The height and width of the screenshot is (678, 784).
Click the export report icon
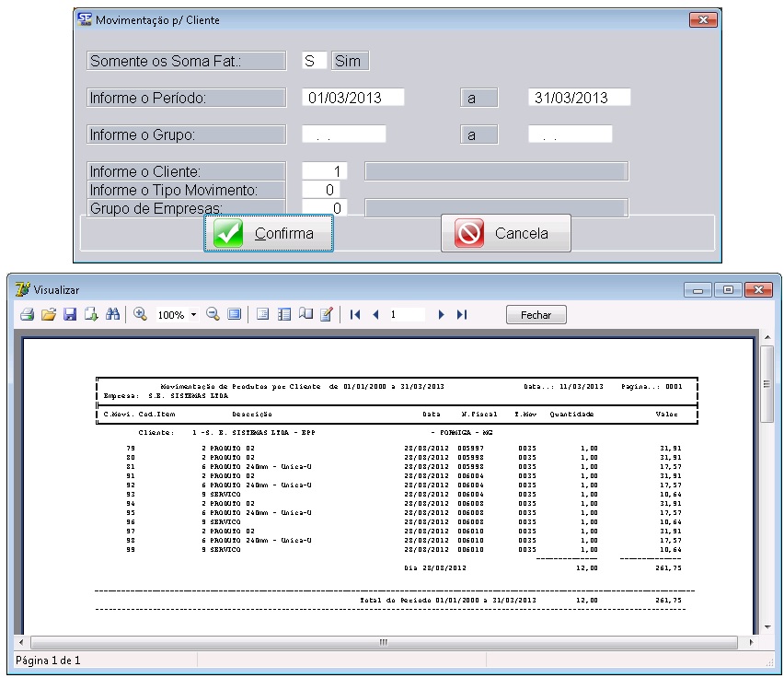point(91,315)
